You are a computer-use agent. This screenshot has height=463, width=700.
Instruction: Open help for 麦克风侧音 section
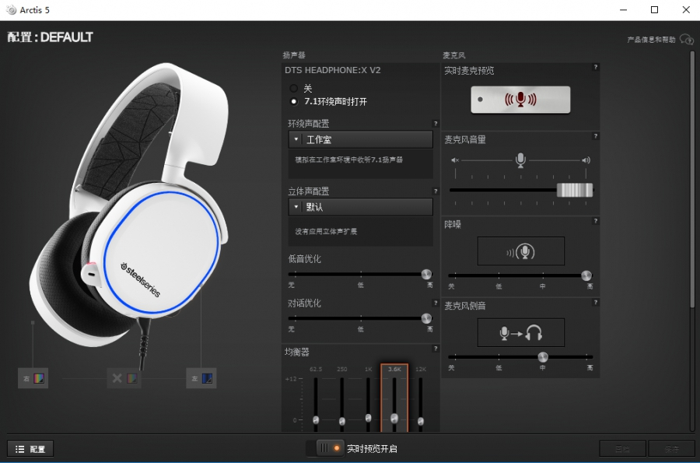click(x=595, y=302)
